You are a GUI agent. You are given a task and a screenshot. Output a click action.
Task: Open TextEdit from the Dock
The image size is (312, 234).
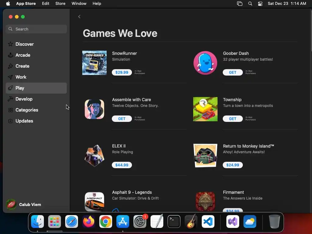coord(157,222)
